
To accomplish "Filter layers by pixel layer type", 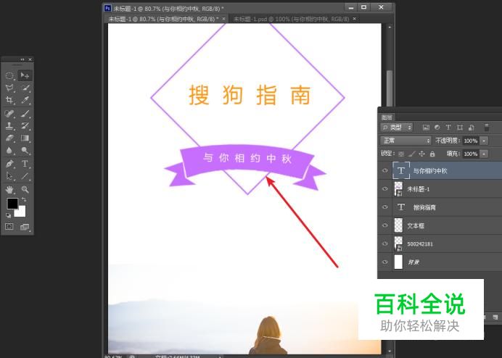I will [426, 128].
